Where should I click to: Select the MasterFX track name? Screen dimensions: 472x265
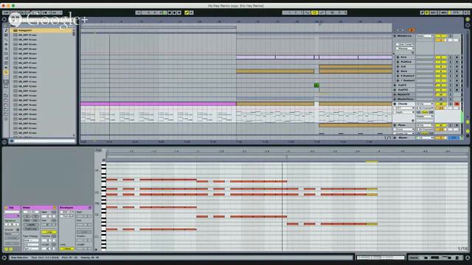pyautogui.click(x=403, y=94)
